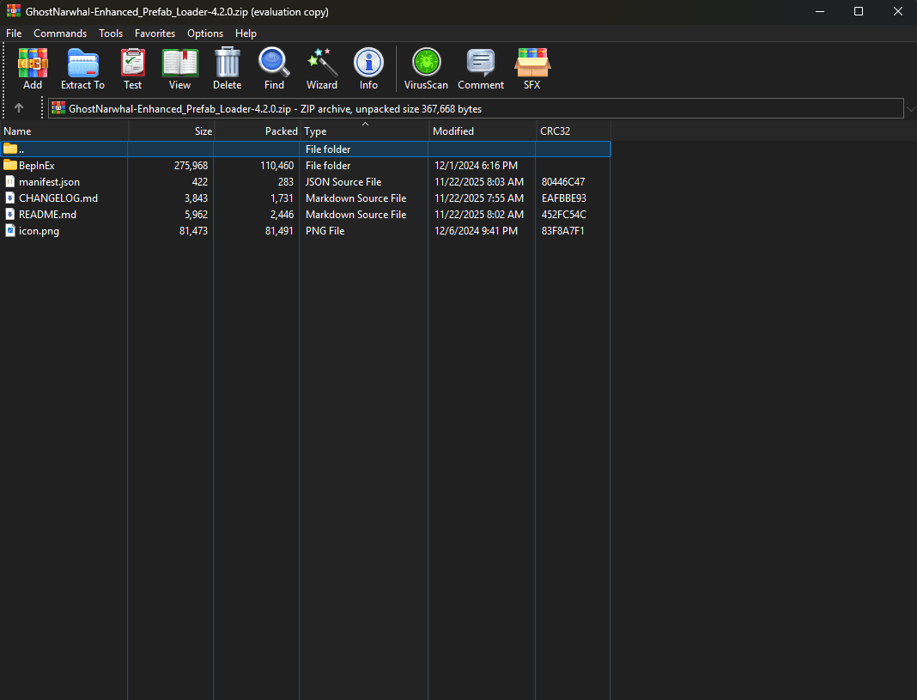Click the 'JSON Source File' type cell
917x700 pixels.
pyautogui.click(x=343, y=182)
